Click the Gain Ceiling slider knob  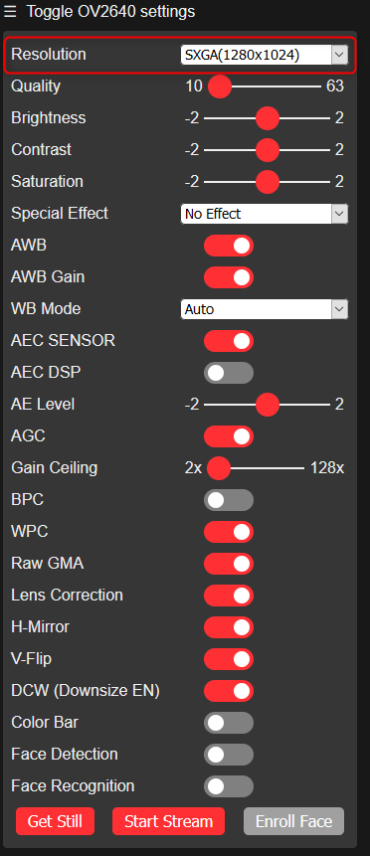(219, 468)
